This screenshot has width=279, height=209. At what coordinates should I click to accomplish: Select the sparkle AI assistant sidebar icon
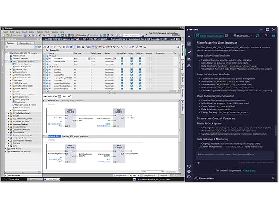[x=189, y=52]
